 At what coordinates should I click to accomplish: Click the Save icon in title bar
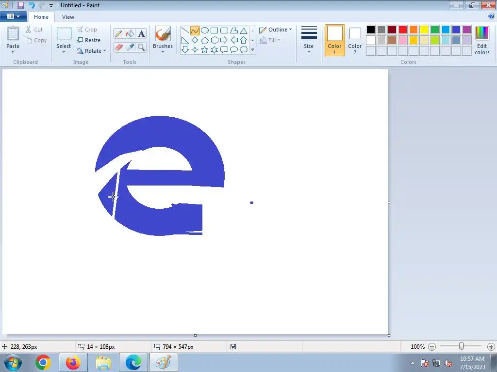(21, 5)
